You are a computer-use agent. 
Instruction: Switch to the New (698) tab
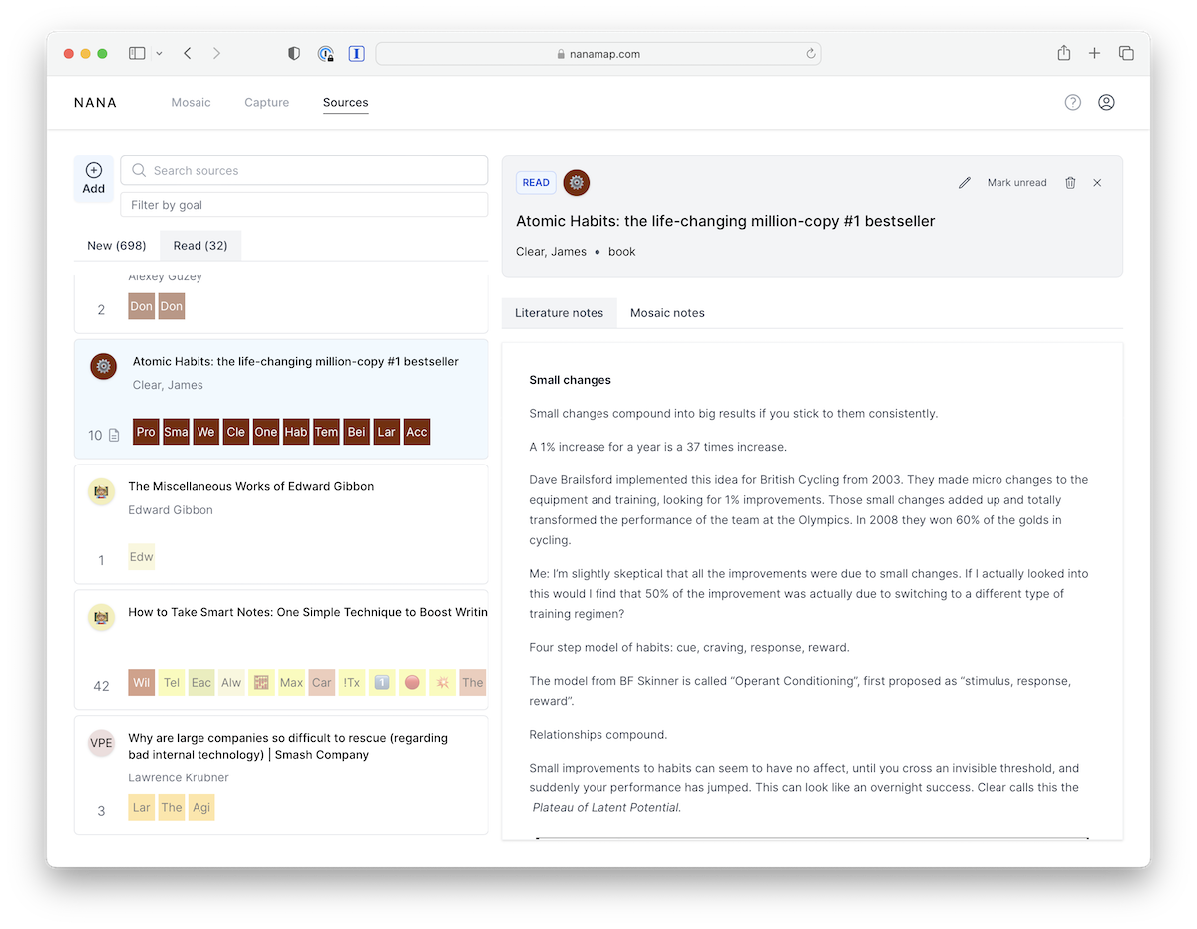[x=117, y=245]
